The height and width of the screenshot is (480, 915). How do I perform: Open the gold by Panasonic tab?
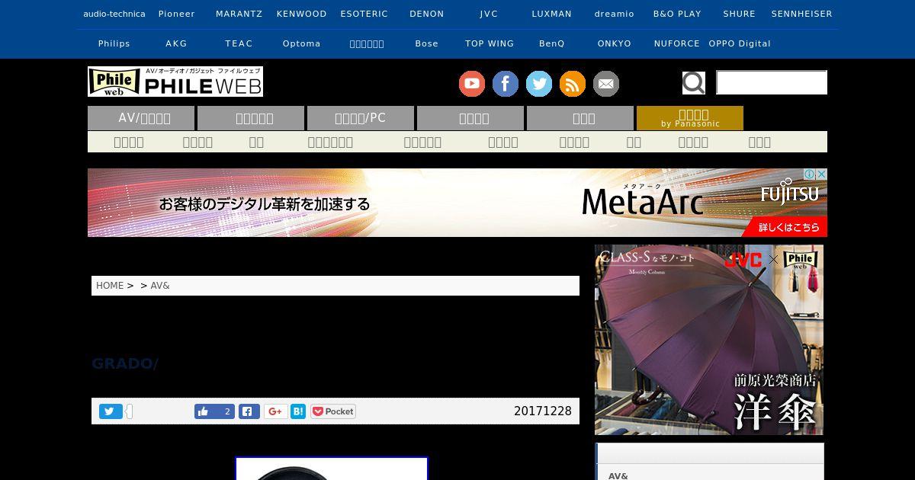pos(690,118)
